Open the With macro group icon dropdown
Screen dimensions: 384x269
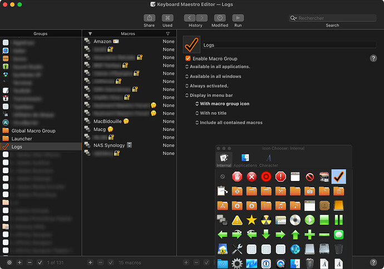pyautogui.click(x=223, y=104)
